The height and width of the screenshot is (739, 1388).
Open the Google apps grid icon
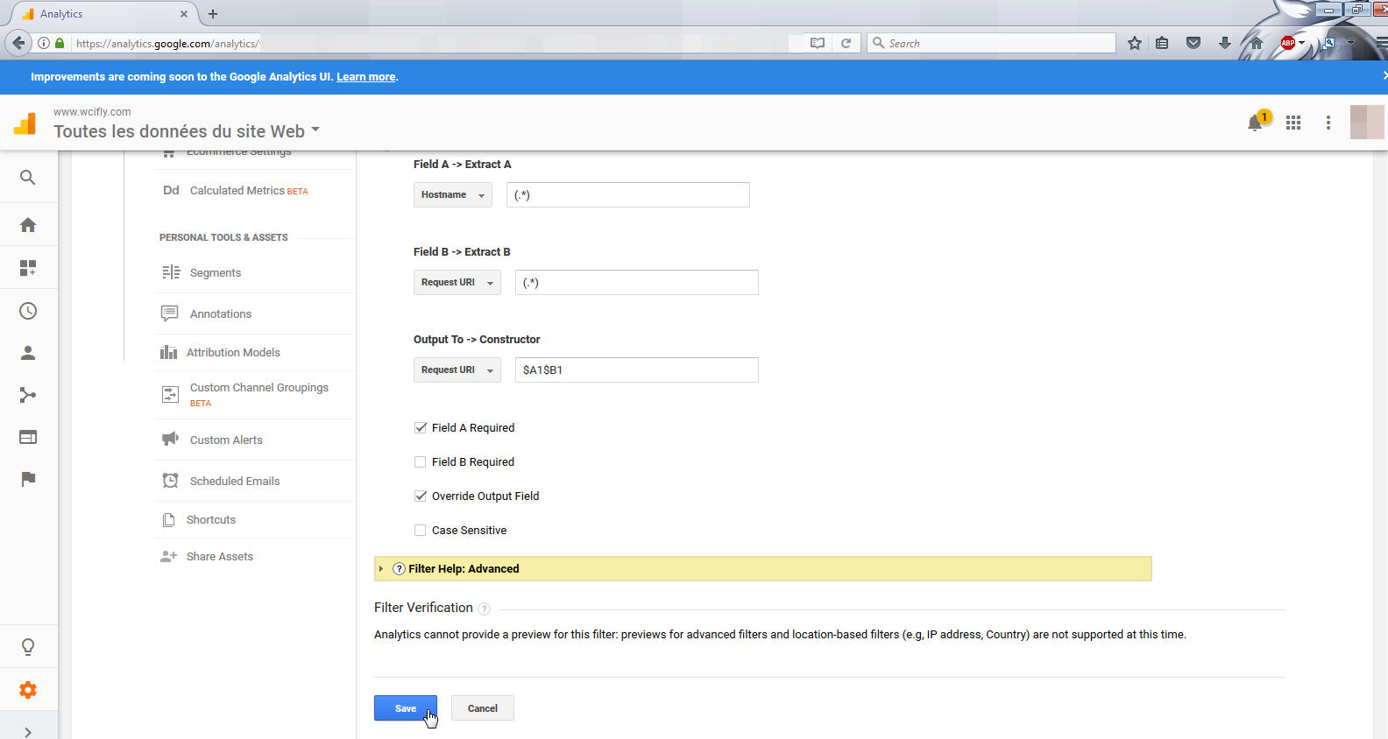[x=1293, y=123]
